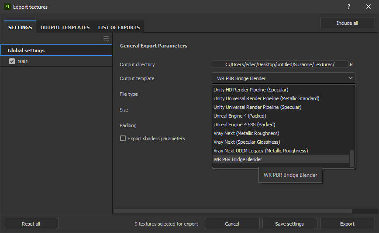Select the Global settings row
Viewport: 379px width, 233px height.
click(x=56, y=50)
